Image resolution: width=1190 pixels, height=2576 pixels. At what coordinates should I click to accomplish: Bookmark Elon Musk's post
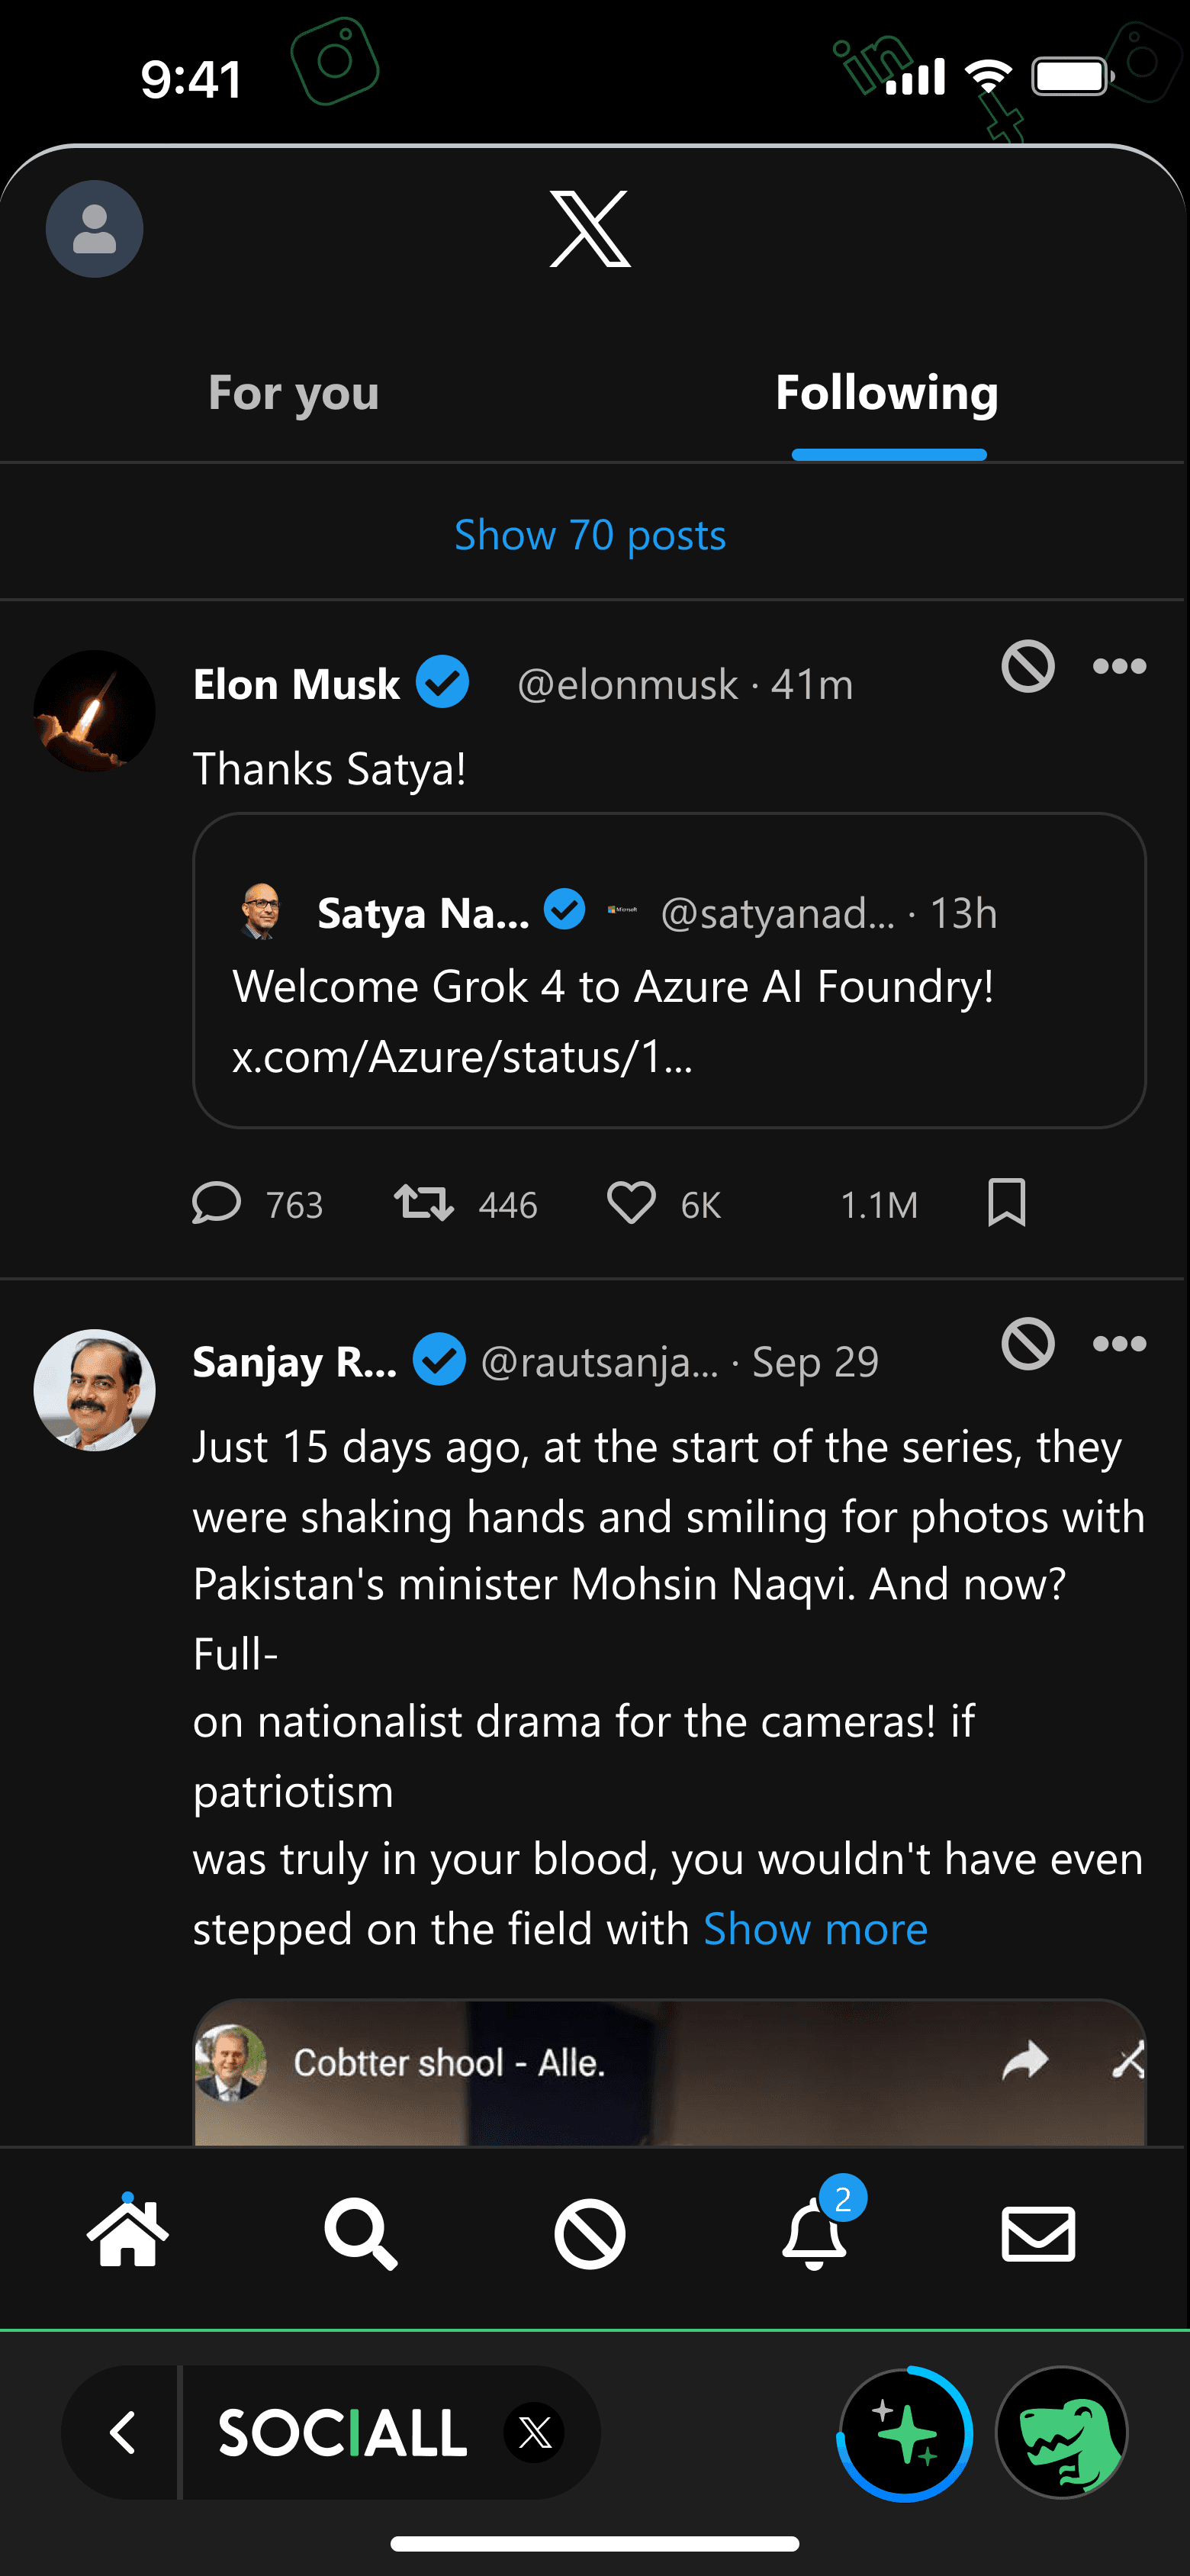click(x=1006, y=1202)
